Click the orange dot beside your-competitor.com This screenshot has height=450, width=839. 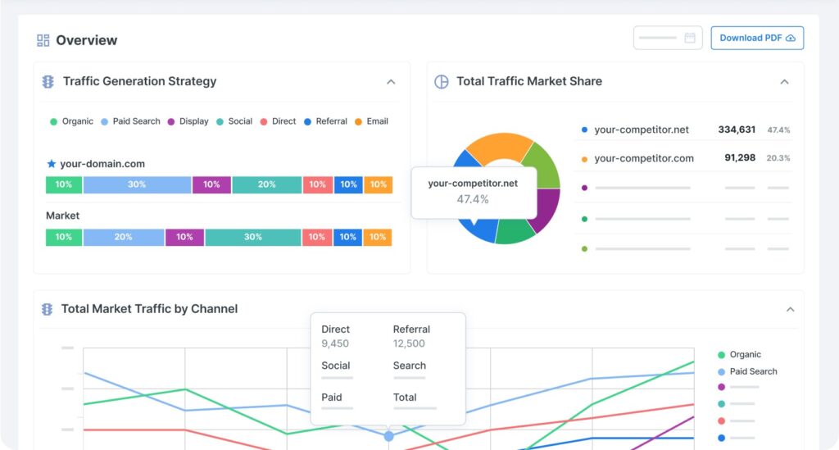coord(584,159)
